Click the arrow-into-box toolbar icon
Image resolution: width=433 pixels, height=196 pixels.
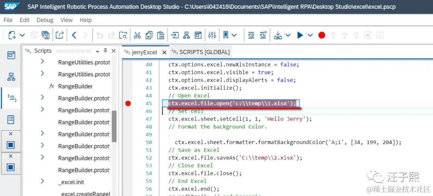(175, 35)
